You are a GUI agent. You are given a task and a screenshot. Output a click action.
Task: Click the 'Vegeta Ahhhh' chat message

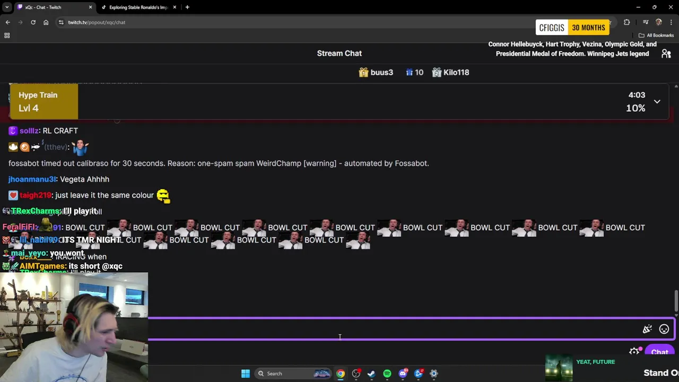(x=84, y=179)
